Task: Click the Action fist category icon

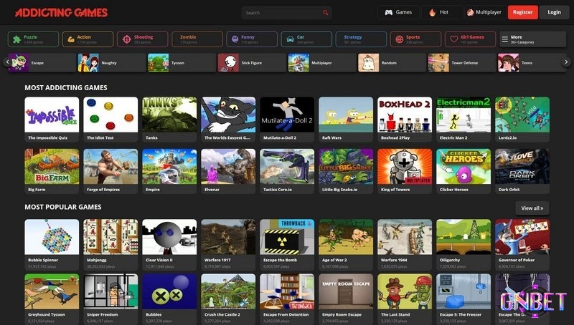Action: click(x=71, y=39)
